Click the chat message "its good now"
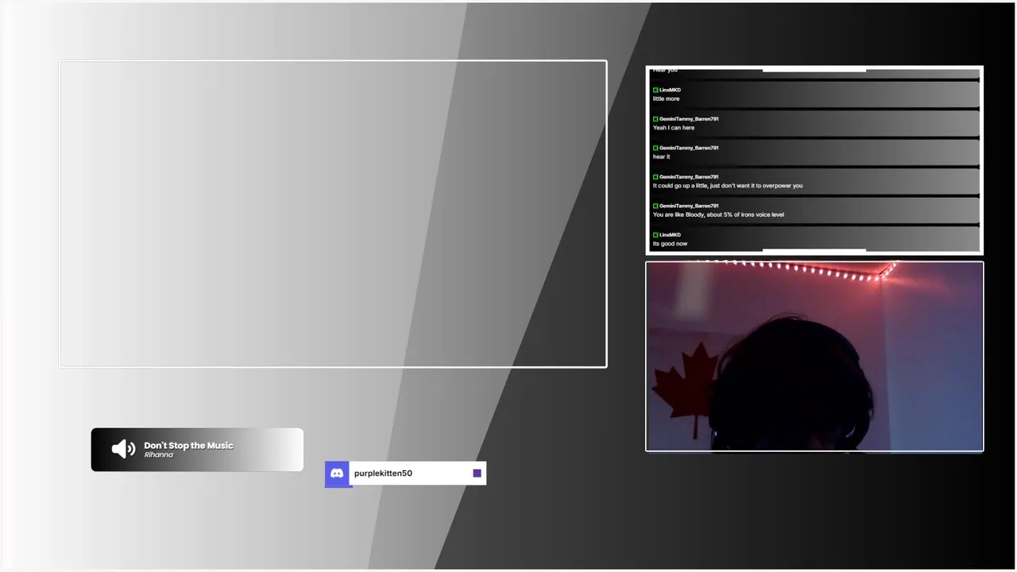The width and height of the screenshot is (1017, 572). 670,244
